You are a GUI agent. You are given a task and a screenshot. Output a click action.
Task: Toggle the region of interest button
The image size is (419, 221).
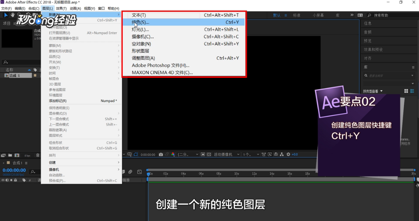203,155
